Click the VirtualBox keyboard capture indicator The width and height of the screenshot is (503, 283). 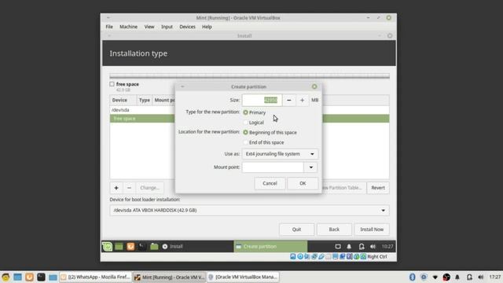(x=363, y=256)
